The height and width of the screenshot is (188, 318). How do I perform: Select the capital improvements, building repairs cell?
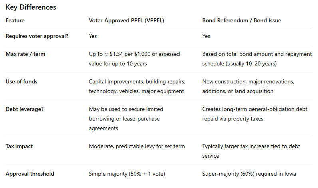click(x=137, y=86)
